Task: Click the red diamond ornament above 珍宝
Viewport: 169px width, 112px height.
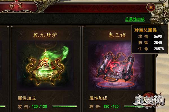Action: (16, 1)
